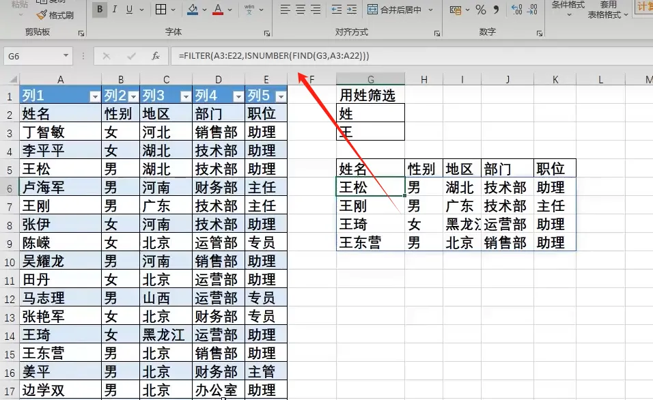Image resolution: width=653 pixels, height=400 pixels.
Task: Click the select-all corner triangle
Action: [x=14, y=79]
